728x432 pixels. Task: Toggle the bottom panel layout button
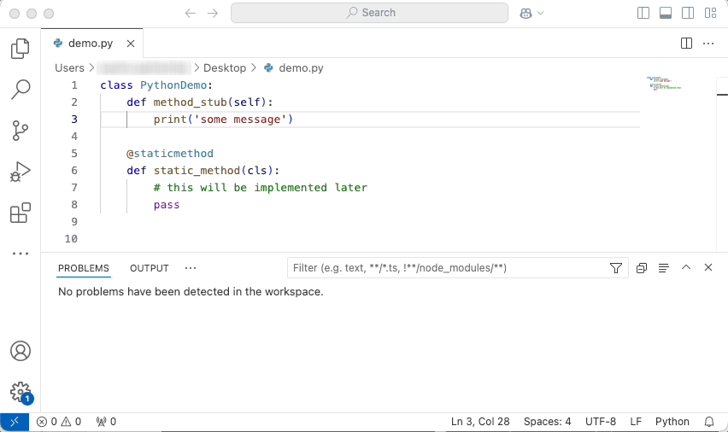pyautogui.click(x=666, y=13)
